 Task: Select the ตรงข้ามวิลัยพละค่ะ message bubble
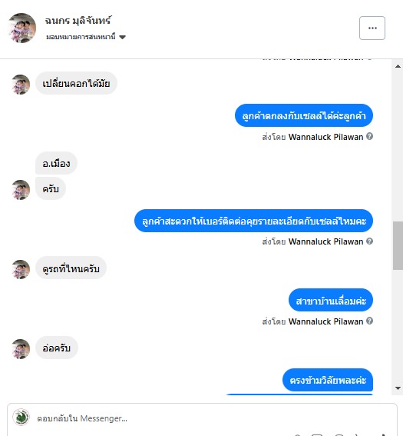tap(328, 380)
